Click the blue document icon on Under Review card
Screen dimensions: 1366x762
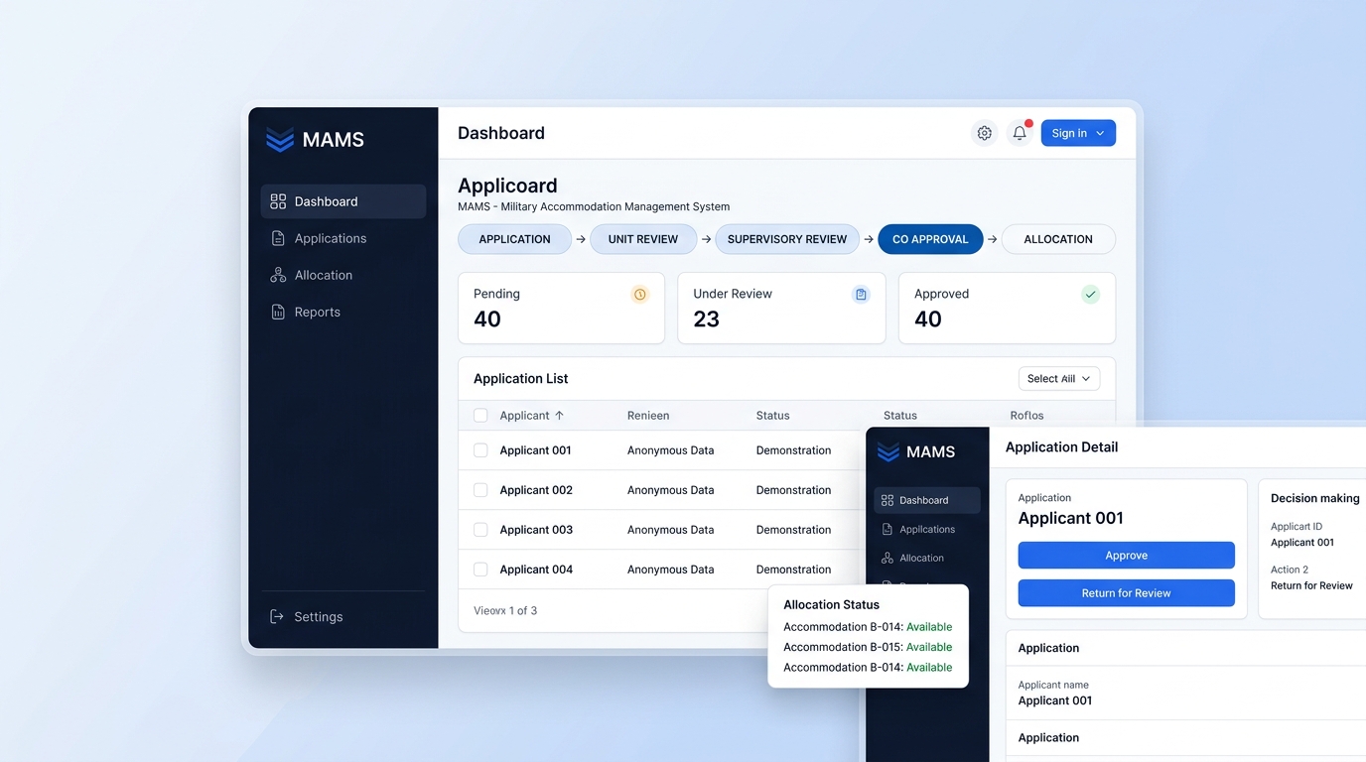(861, 295)
